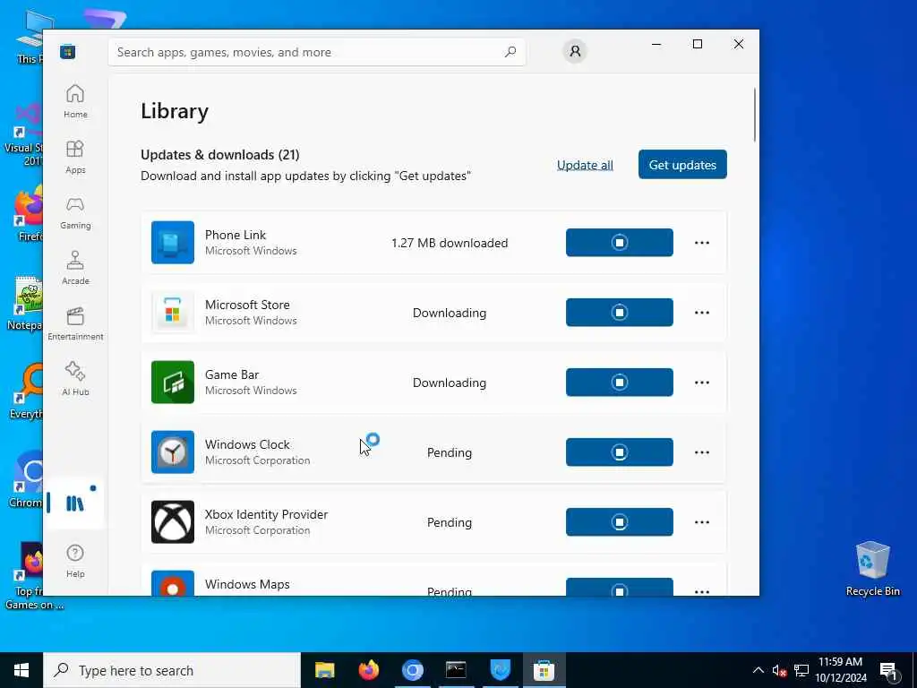The image size is (917, 688).
Task: Open the command prompt taskbar icon
Action: [x=456, y=670]
